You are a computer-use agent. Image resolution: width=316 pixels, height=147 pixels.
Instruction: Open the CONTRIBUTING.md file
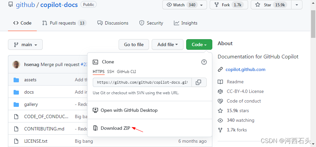[44, 129]
